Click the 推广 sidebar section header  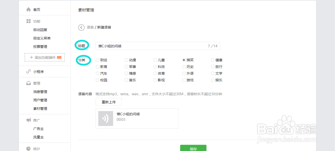point(37,120)
